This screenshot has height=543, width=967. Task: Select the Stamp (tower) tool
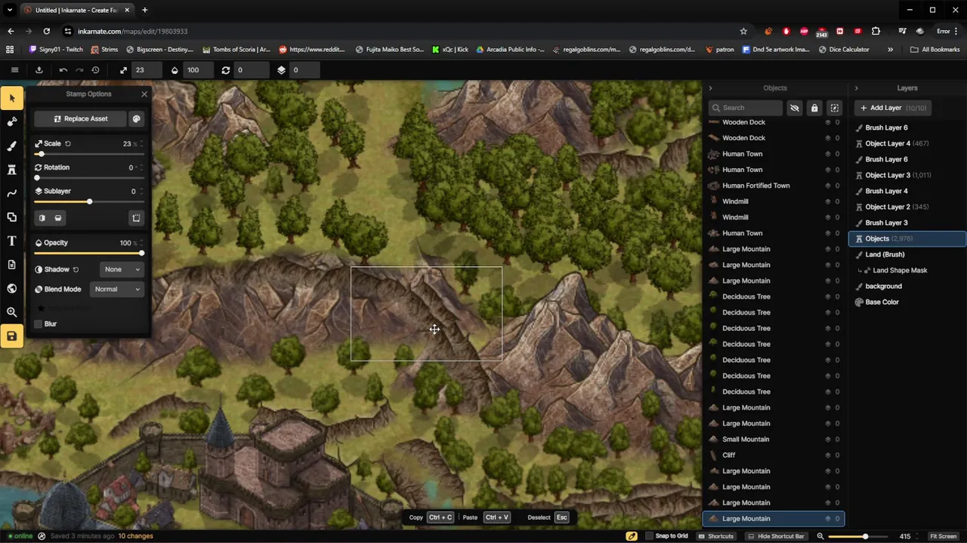tap(11, 170)
